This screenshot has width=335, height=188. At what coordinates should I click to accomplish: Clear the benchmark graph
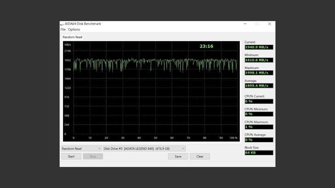[x=200, y=156]
